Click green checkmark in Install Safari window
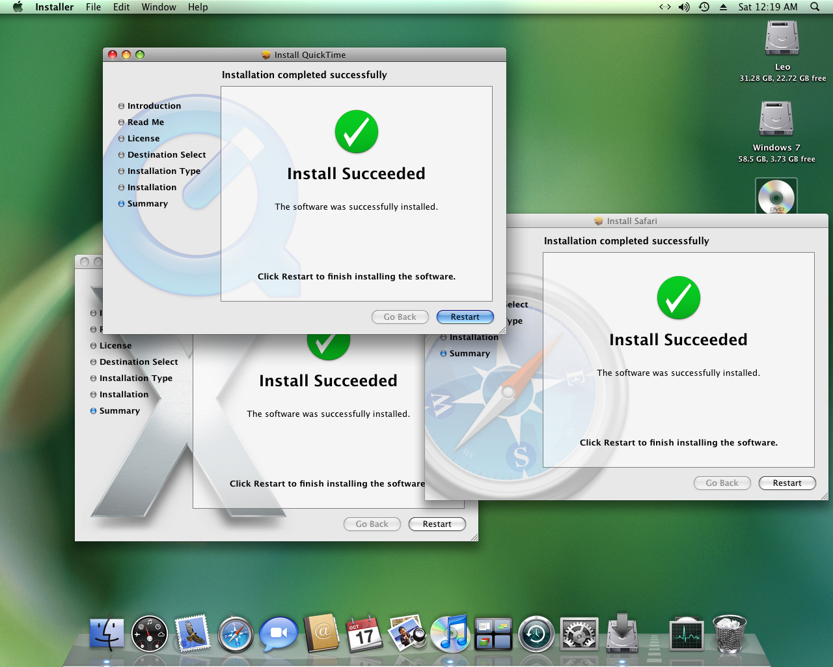The image size is (833, 667). coord(679,298)
